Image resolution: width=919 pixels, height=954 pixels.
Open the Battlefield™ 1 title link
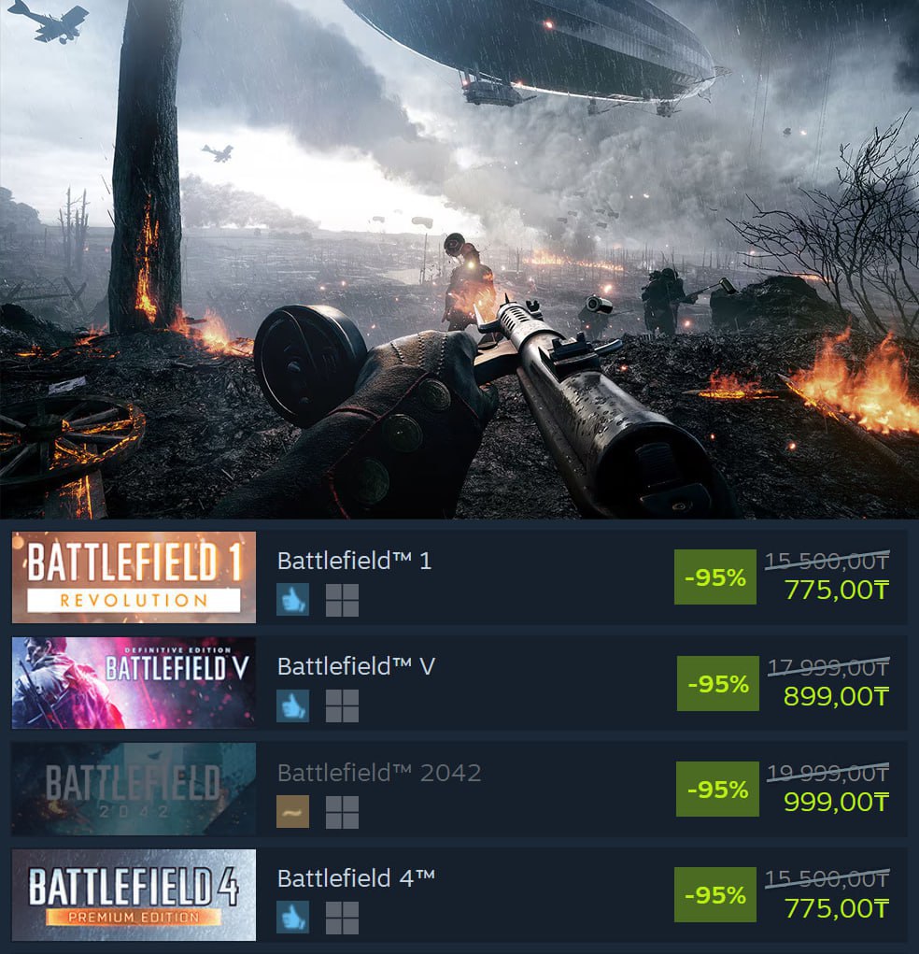pyautogui.click(x=355, y=561)
